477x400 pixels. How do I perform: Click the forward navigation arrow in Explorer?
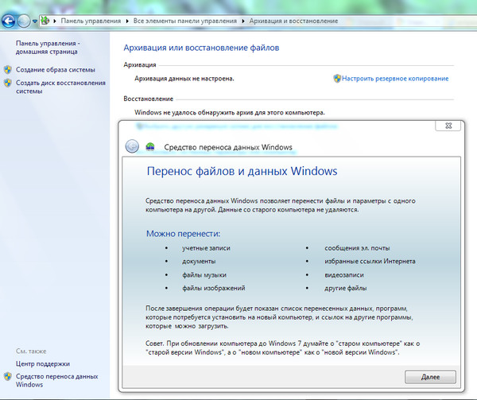tap(24, 21)
